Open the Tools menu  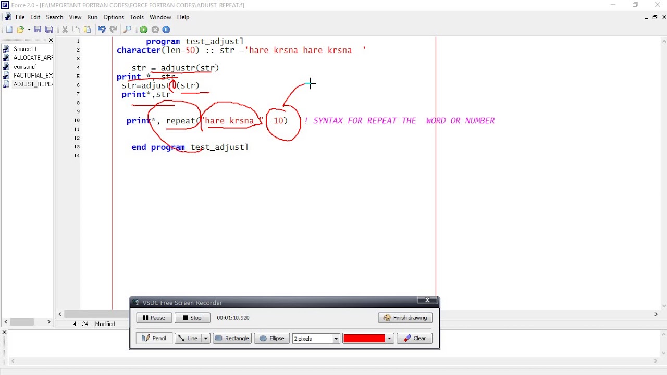(x=137, y=17)
